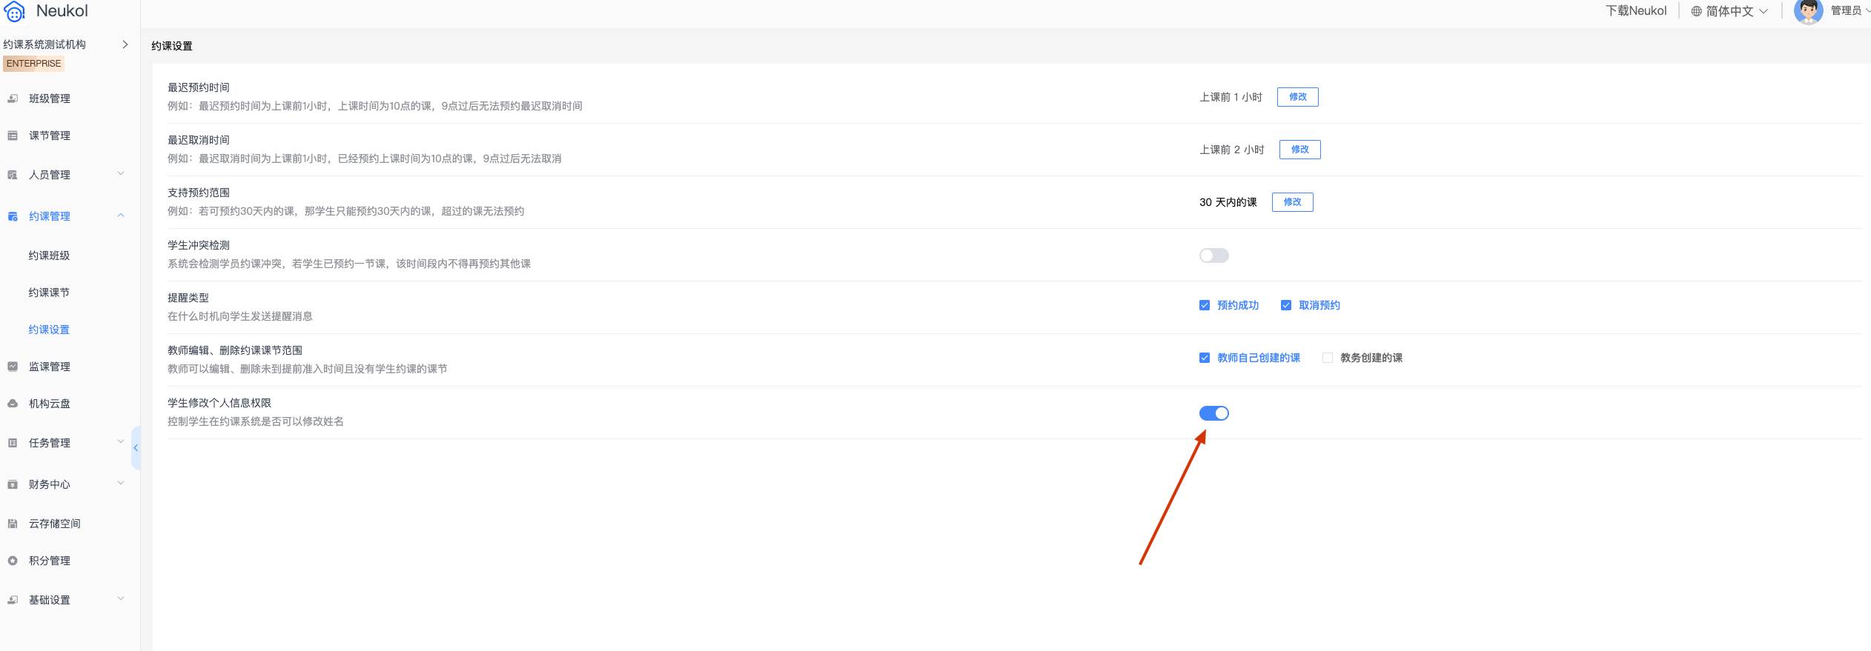
Task: Go to 监课管理 in sidebar
Action: tap(50, 367)
